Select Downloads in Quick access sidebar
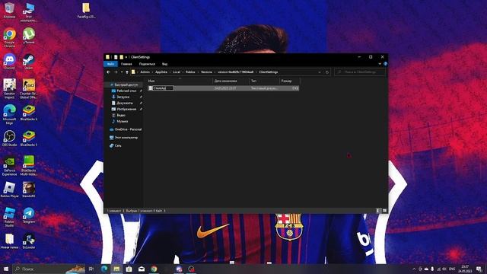This screenshot has height=274, width=487. [x=123, y=97]
